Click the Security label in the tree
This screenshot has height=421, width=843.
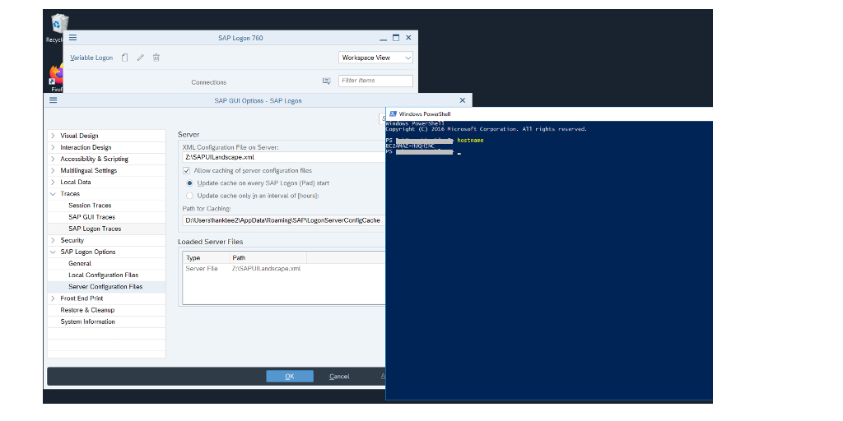click(x=72, y=240)
